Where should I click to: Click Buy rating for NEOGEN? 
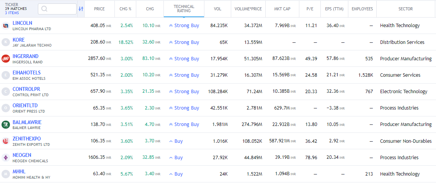pyautogui.click(x=176, y=157)
